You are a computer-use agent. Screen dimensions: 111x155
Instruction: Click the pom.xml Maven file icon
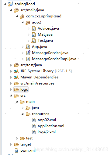tap(16, 150)
